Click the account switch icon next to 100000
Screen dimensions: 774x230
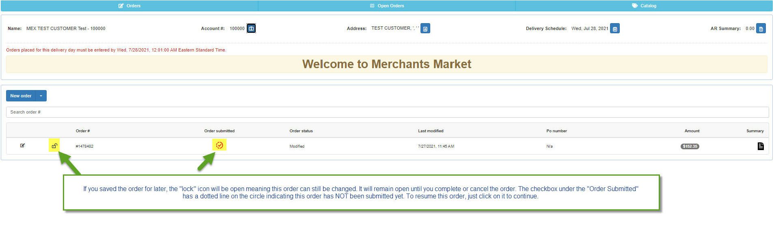251,28
